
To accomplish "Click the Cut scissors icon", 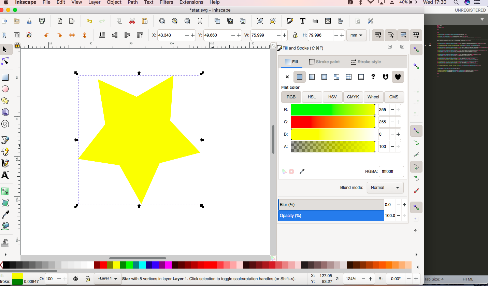I will (x=132, y=21).
